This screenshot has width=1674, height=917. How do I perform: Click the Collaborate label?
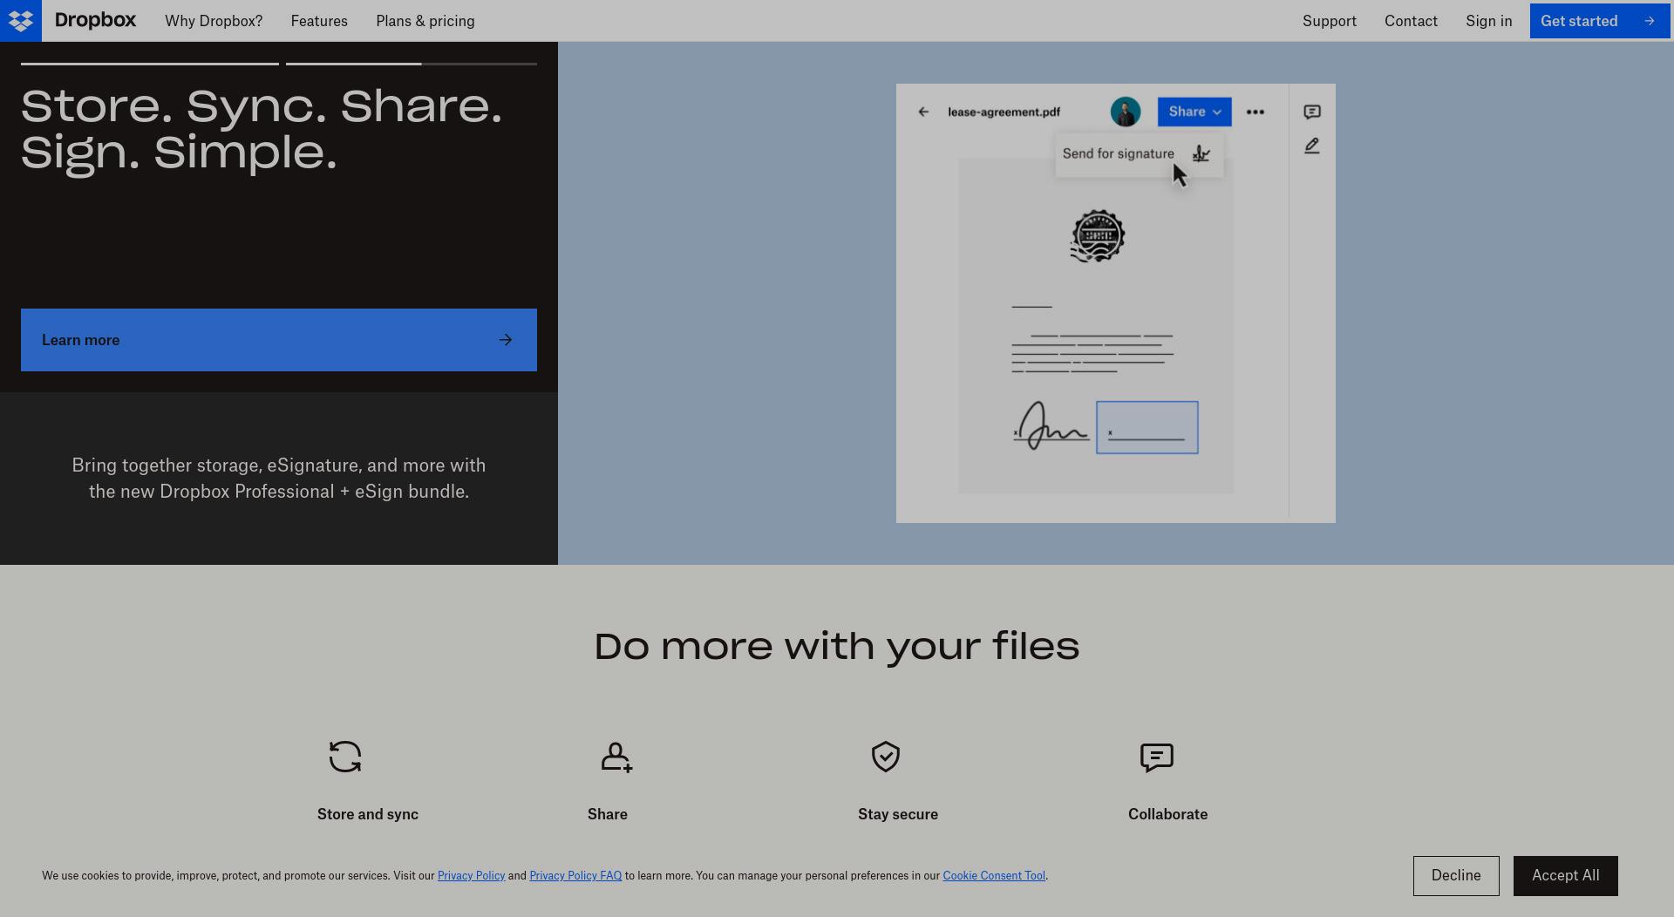click(1168, 814)
